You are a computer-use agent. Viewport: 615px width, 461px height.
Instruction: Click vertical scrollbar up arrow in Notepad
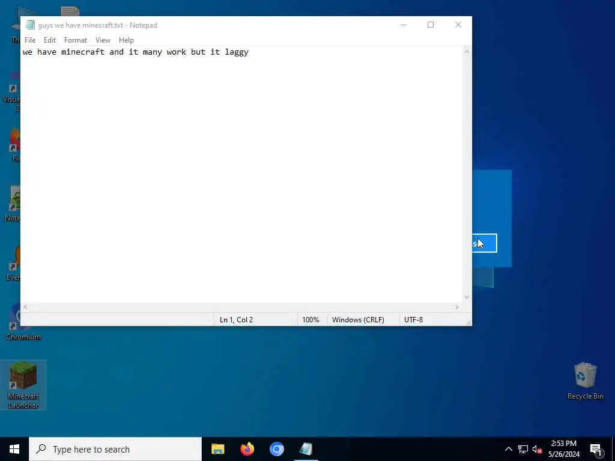[x=467, y=52]
